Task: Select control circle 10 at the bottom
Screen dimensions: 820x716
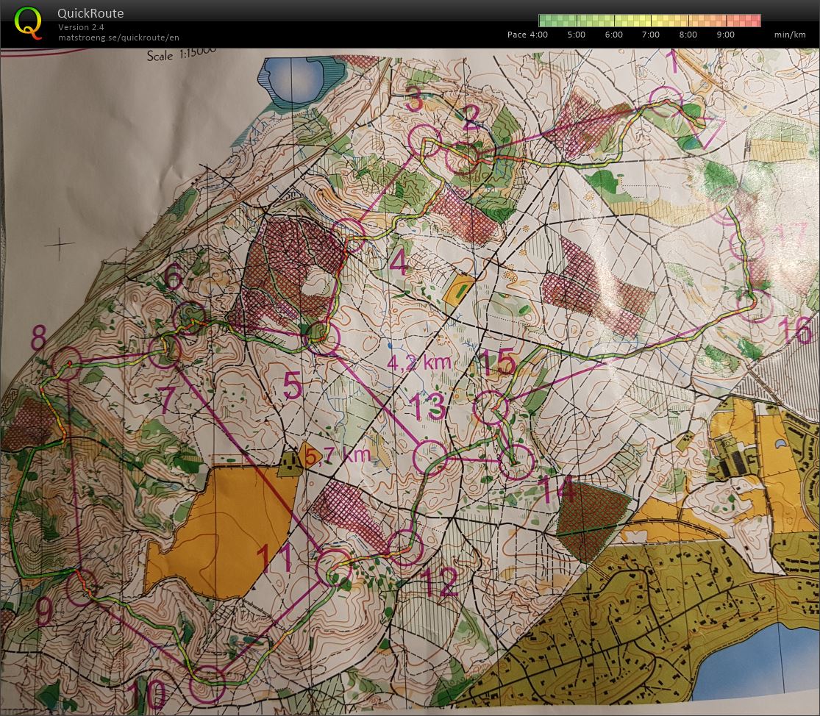Action: [207, 684]
